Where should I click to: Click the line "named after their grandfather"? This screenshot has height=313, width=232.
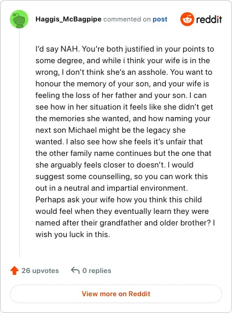[x=125, y=223]
